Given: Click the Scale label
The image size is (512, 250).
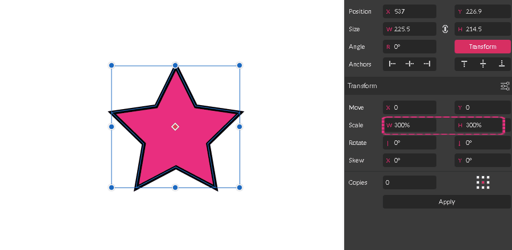Looking at the screenshot, I should [x=356, y=125].
